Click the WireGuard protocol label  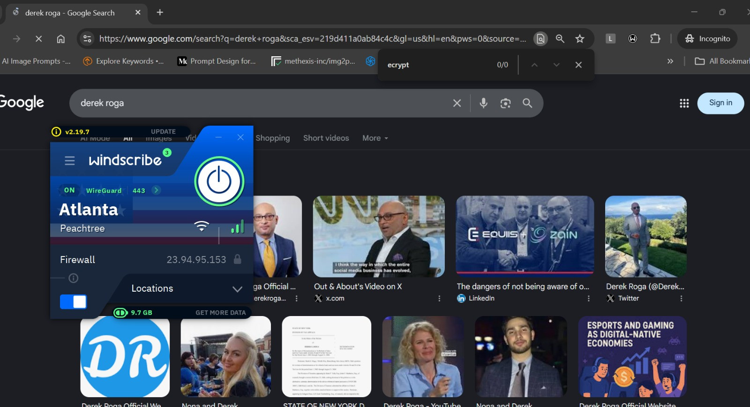tap(104, 190)
